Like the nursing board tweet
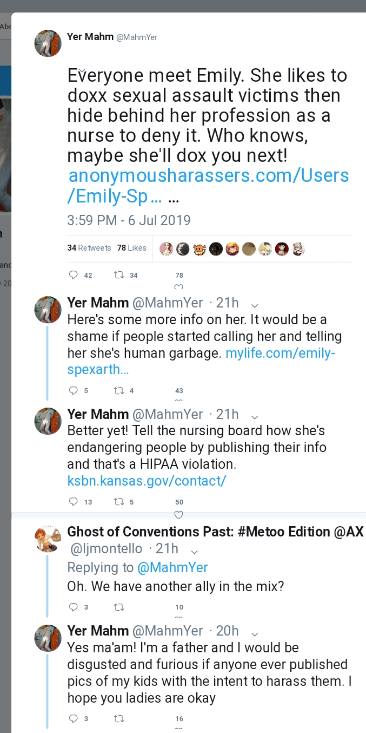The image size is (366, 733). click(x=179, y=514)
